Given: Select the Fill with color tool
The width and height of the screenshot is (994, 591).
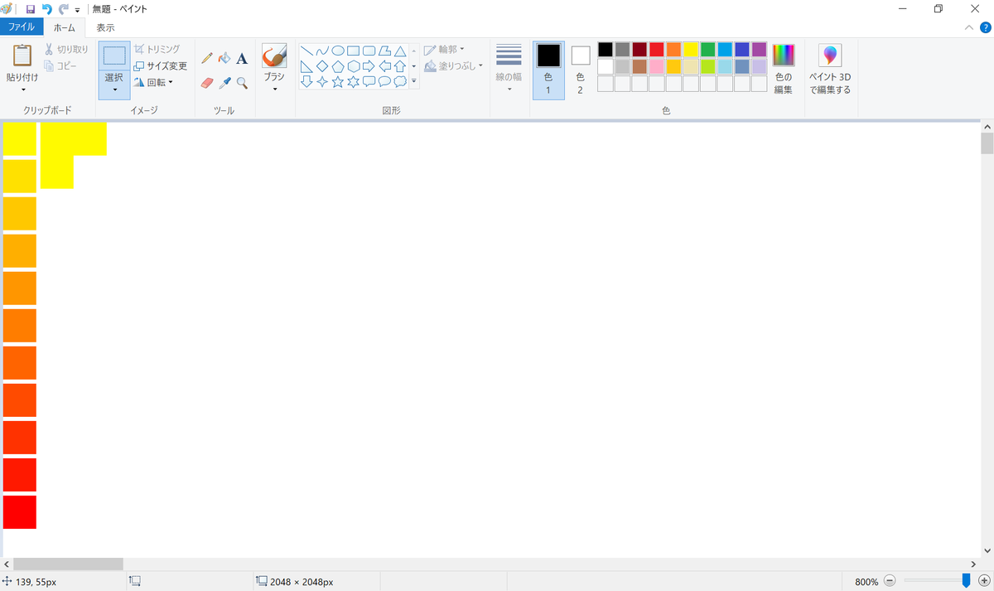Looking at the screenshot, I should point(224,58).
